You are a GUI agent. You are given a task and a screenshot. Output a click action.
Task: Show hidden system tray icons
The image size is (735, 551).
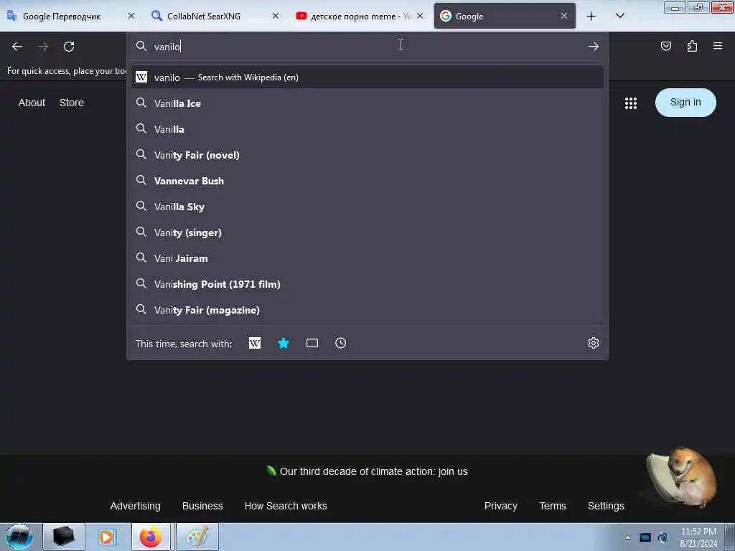click(627, 537)
